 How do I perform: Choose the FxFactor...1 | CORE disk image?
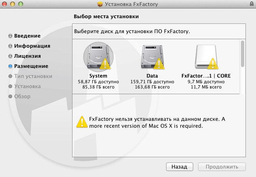pos(206,57)
